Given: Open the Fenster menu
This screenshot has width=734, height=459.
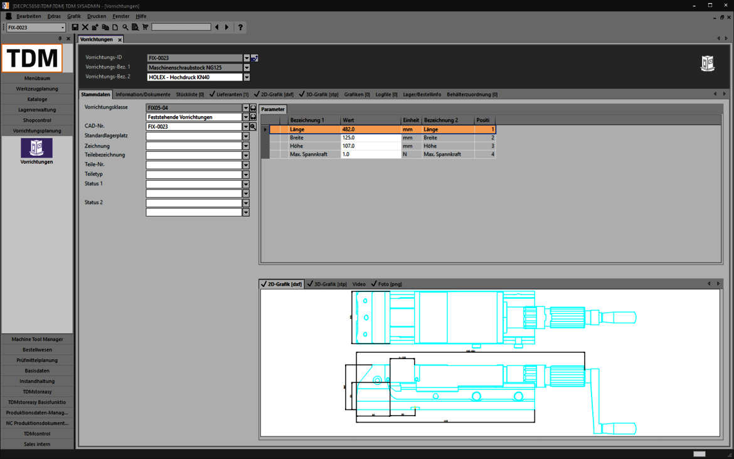Looking at the screenshot, I should [x=121, y=16].
